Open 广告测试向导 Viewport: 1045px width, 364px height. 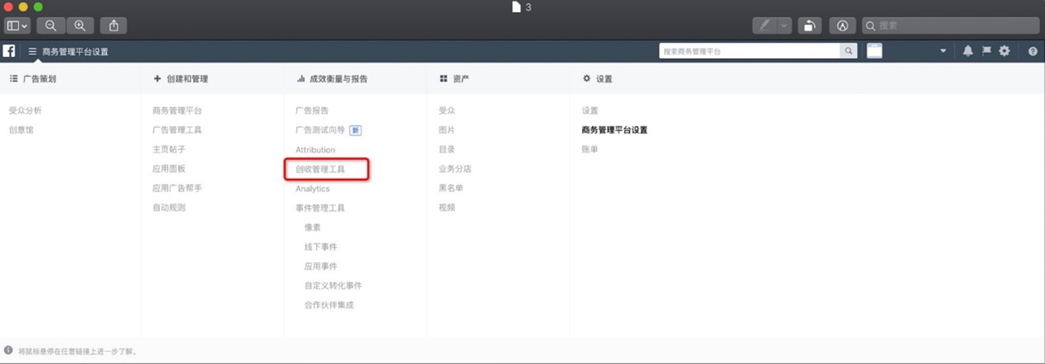pyautogui.click(x=320, y=130)
